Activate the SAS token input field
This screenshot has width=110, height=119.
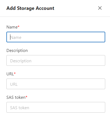pos(56,107)
